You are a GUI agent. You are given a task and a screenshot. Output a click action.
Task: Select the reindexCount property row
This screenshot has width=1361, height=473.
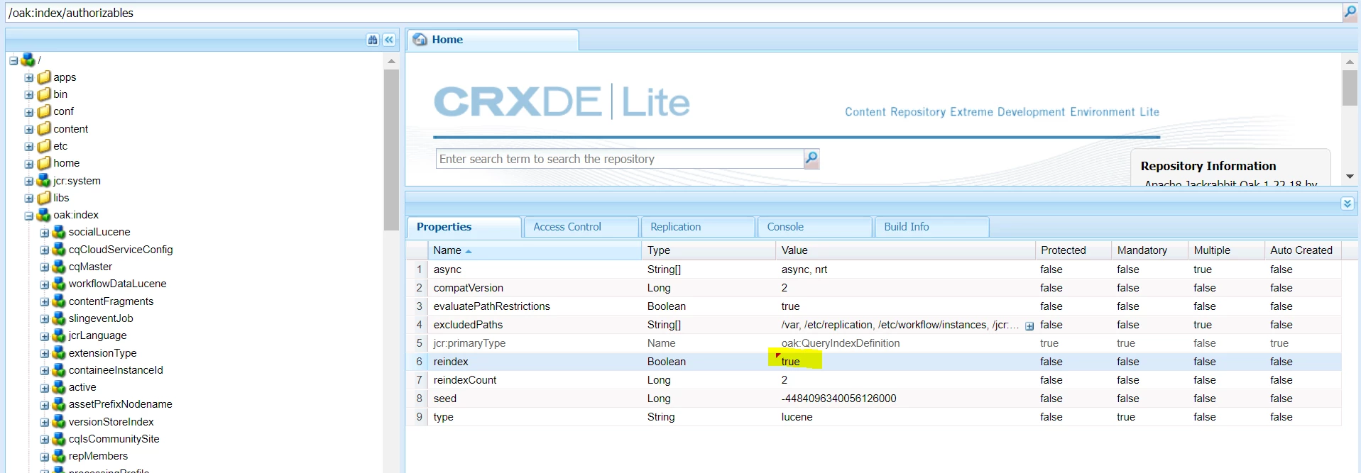874,380
